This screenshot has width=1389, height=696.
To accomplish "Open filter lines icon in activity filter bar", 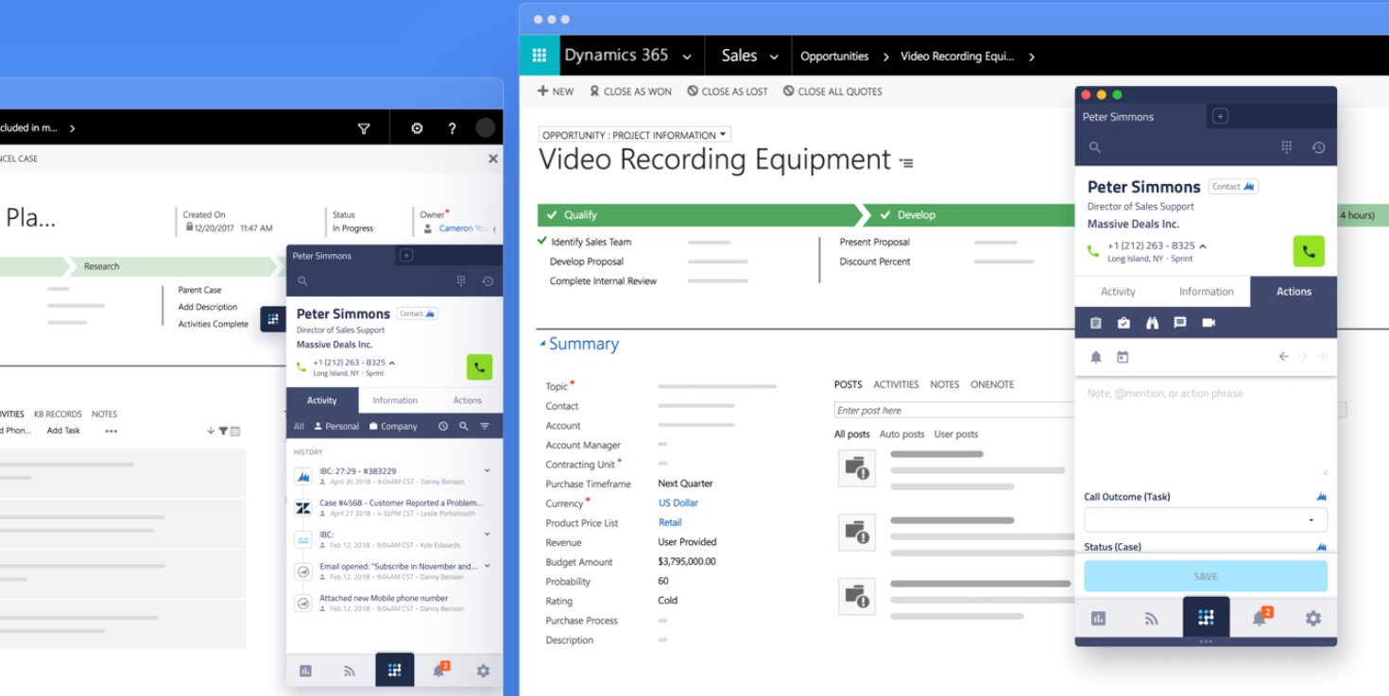I will point(485,427).
